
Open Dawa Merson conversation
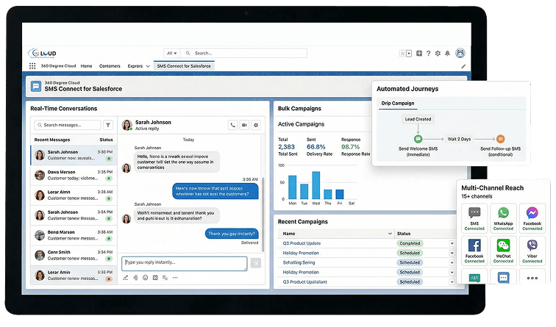[74, 175]
